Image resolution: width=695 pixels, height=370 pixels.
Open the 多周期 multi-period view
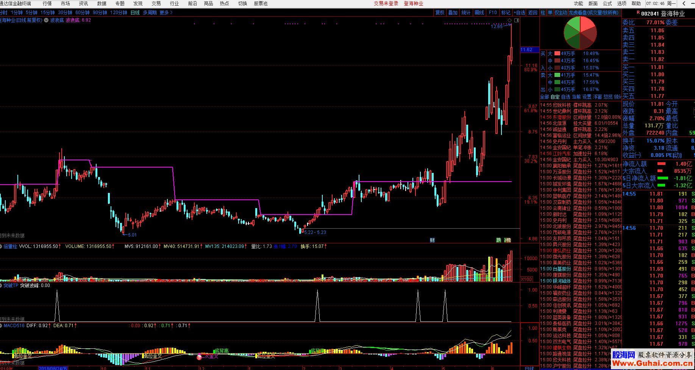(150, 13)
